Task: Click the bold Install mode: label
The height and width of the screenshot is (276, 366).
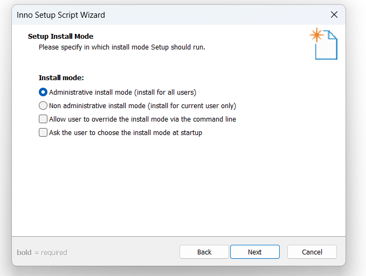Action: click(61, 77)
